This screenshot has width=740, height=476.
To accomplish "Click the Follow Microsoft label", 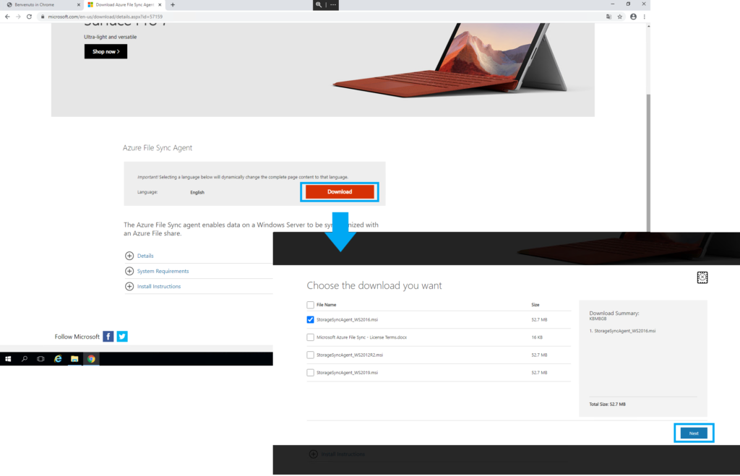I will tap(77, 337).
